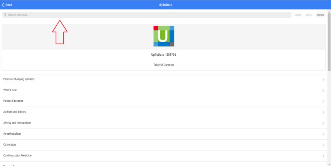
Task: Expand chevron on Allergy and Immunology row
Action: pos(323,123)
